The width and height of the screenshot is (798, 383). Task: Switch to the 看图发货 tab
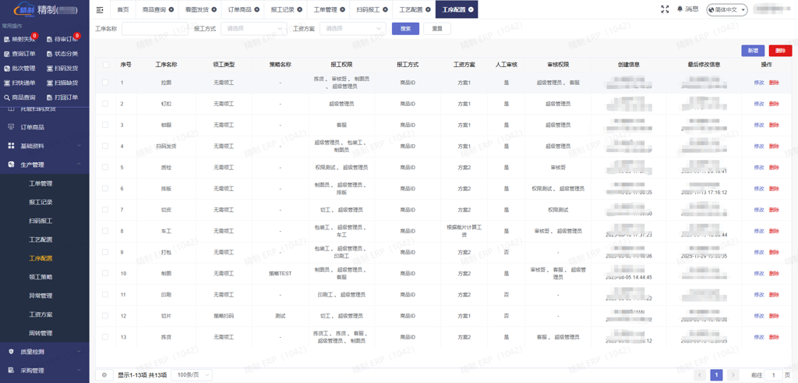(196, 9)
